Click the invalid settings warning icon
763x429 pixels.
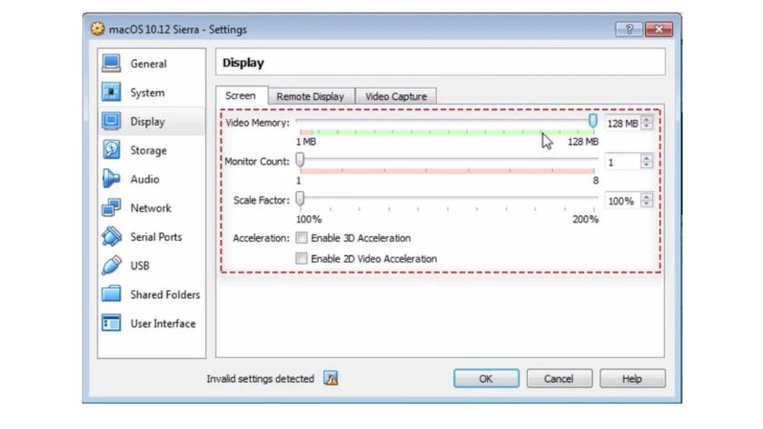(x=331, y=378)
